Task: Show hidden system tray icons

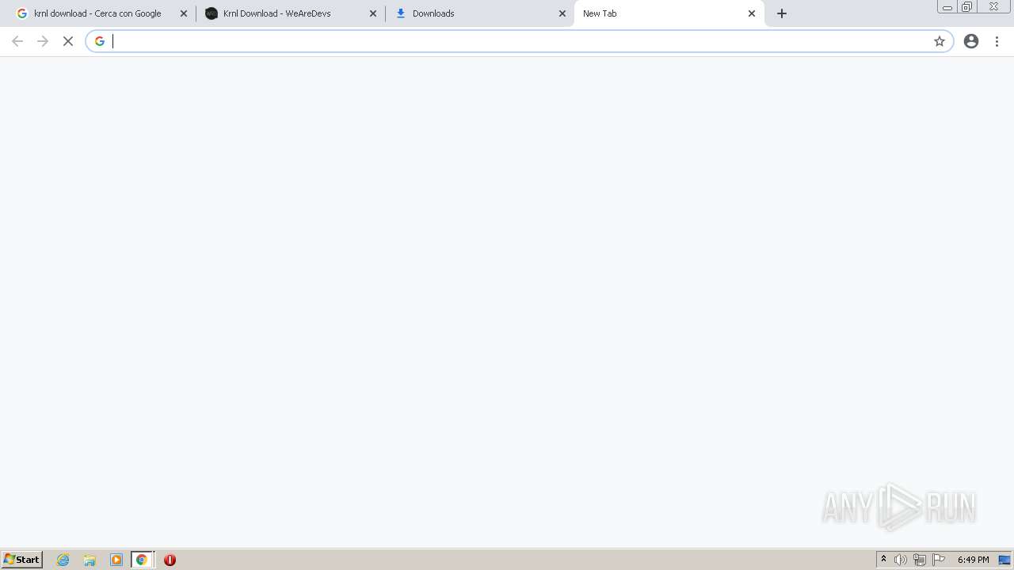Action: [883, 560]
